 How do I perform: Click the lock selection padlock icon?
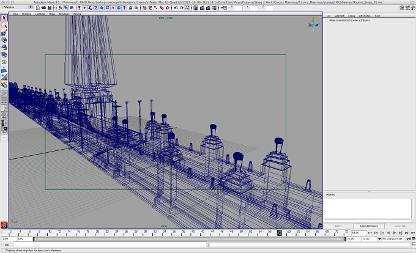click(130, 8)
